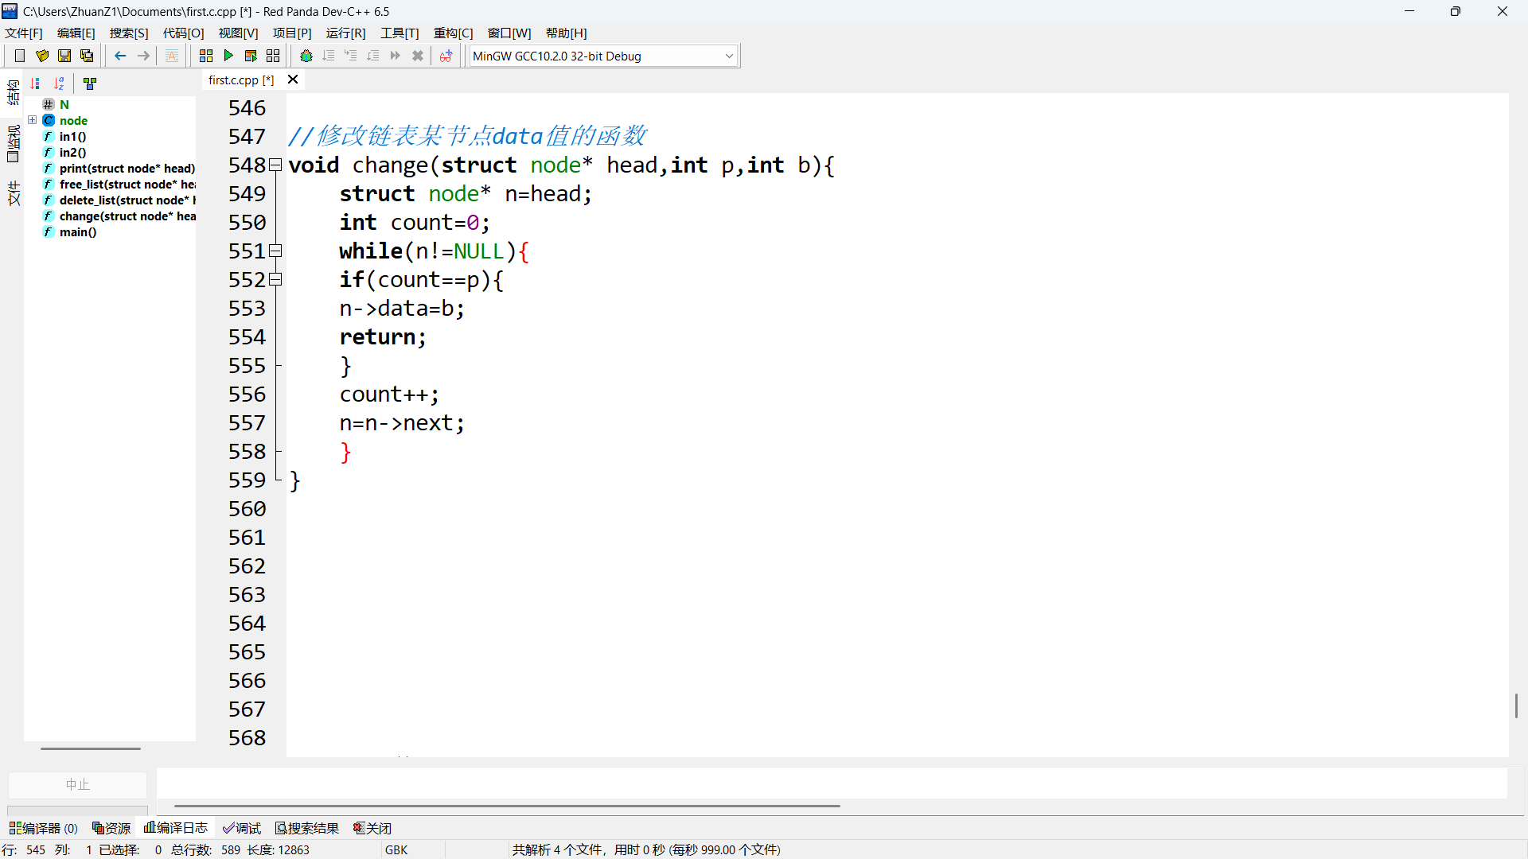Open the MinGW GCC compiler set dropdown

(x=728, y=56)
